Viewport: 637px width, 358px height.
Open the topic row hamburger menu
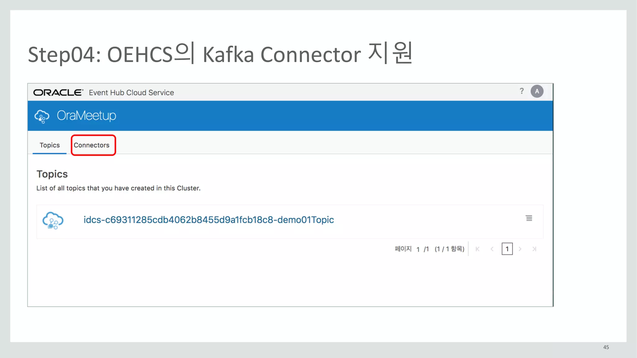529,218
